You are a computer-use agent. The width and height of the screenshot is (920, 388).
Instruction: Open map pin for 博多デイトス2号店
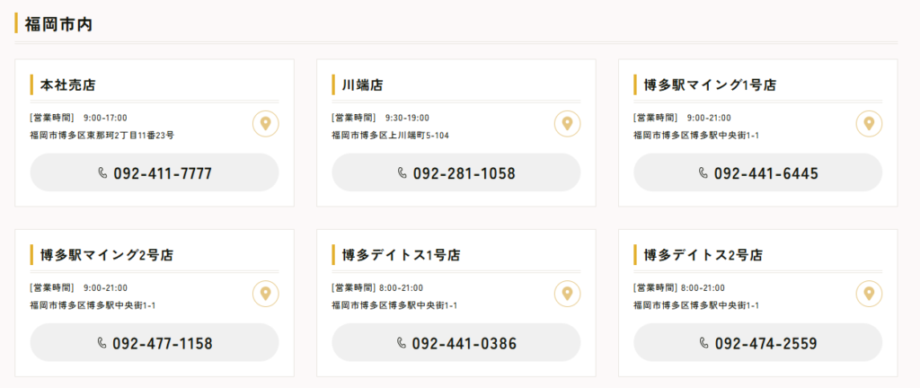click(869, 294)
